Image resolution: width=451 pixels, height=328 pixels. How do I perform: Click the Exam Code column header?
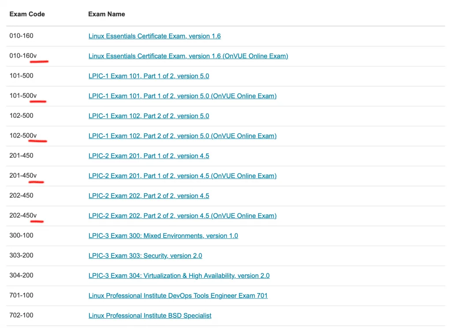click(27, 14)
